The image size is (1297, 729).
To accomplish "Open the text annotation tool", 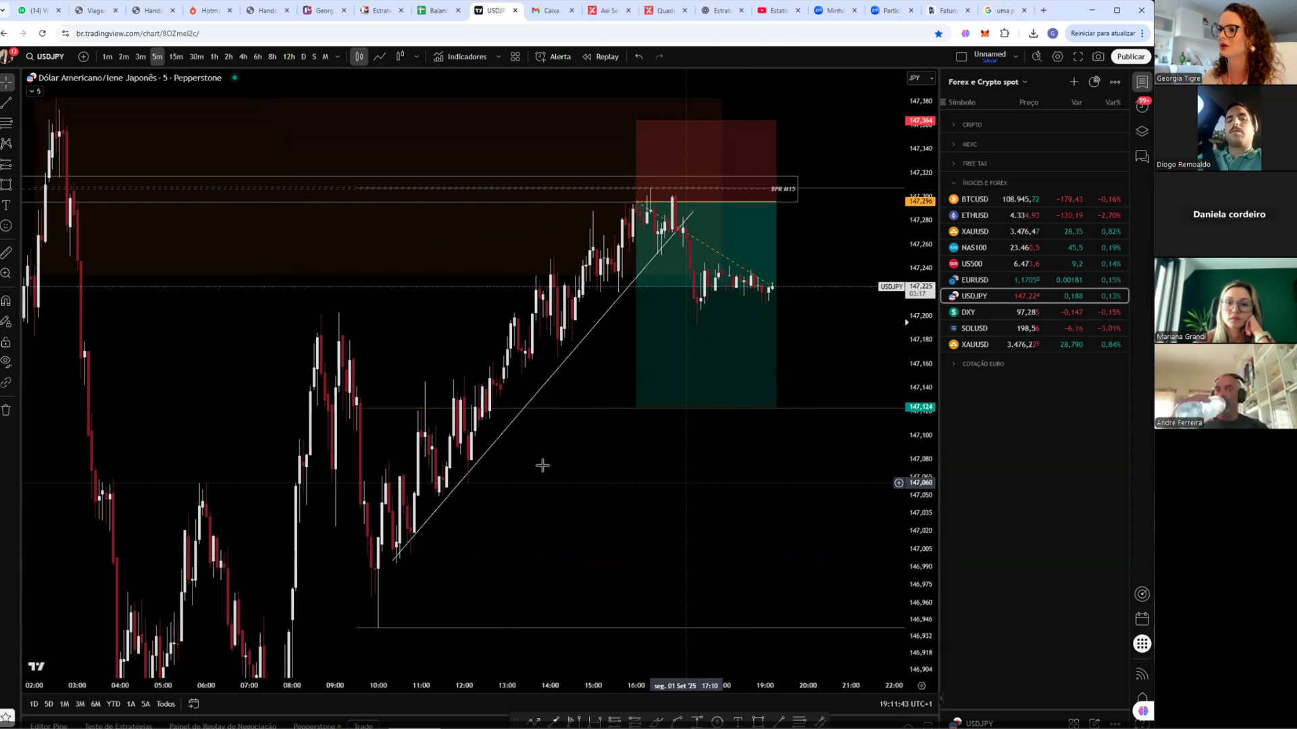I will click(7, 205).
